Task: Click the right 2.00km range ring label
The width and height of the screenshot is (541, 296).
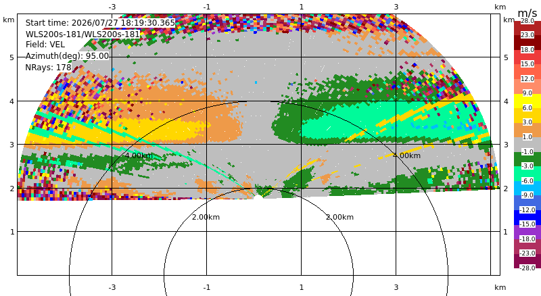Action: click(340, 217)
